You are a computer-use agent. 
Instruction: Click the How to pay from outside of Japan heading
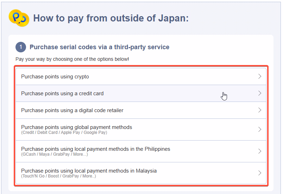(111, 18)
